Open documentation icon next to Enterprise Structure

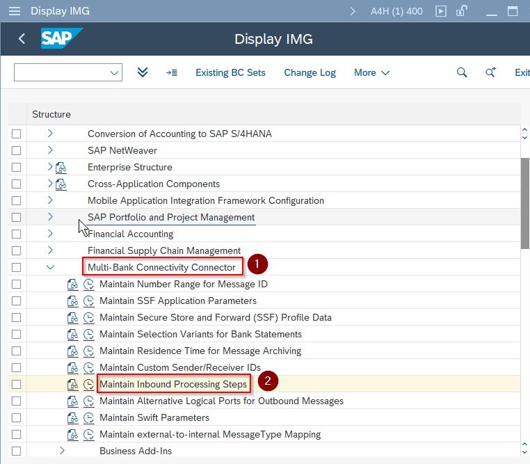click(61, 167)
